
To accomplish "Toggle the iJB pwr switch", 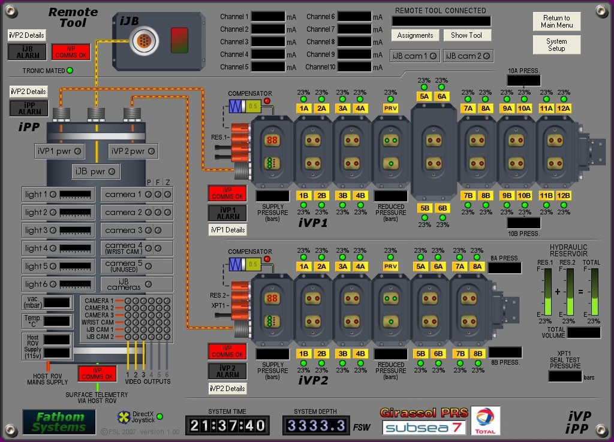I will pos(95,171).
